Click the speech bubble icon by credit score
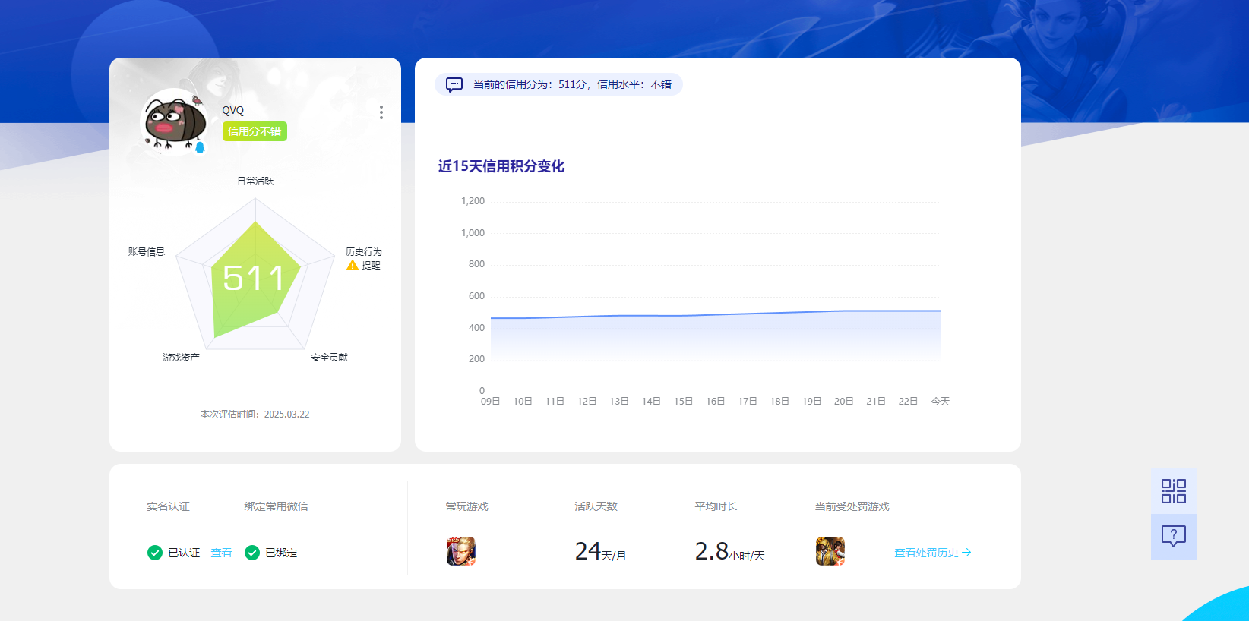Image resolution: width=1249 pixels, height=621 pixels. point(454,84)
